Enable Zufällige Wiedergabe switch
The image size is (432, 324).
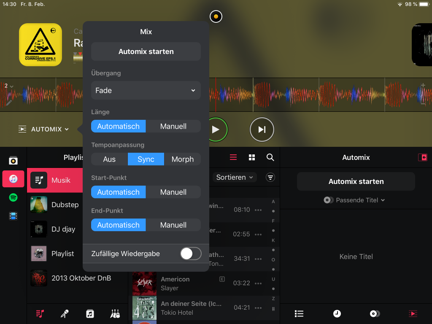[x=191, y=254]
